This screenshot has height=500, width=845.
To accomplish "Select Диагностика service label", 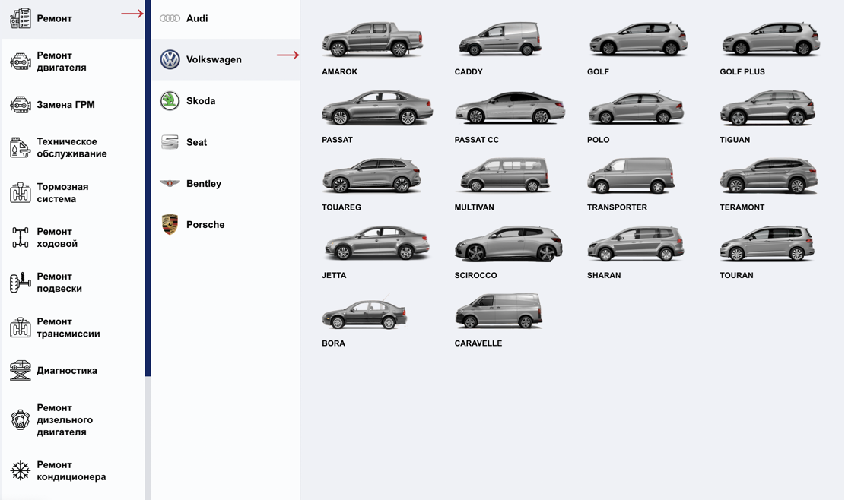I will 67,370.
